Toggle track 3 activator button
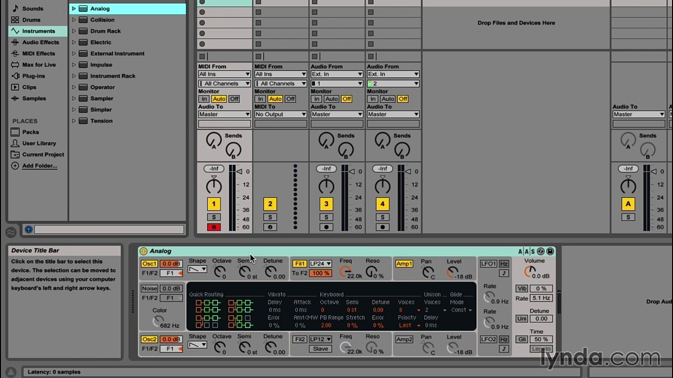 coord(326,204)
